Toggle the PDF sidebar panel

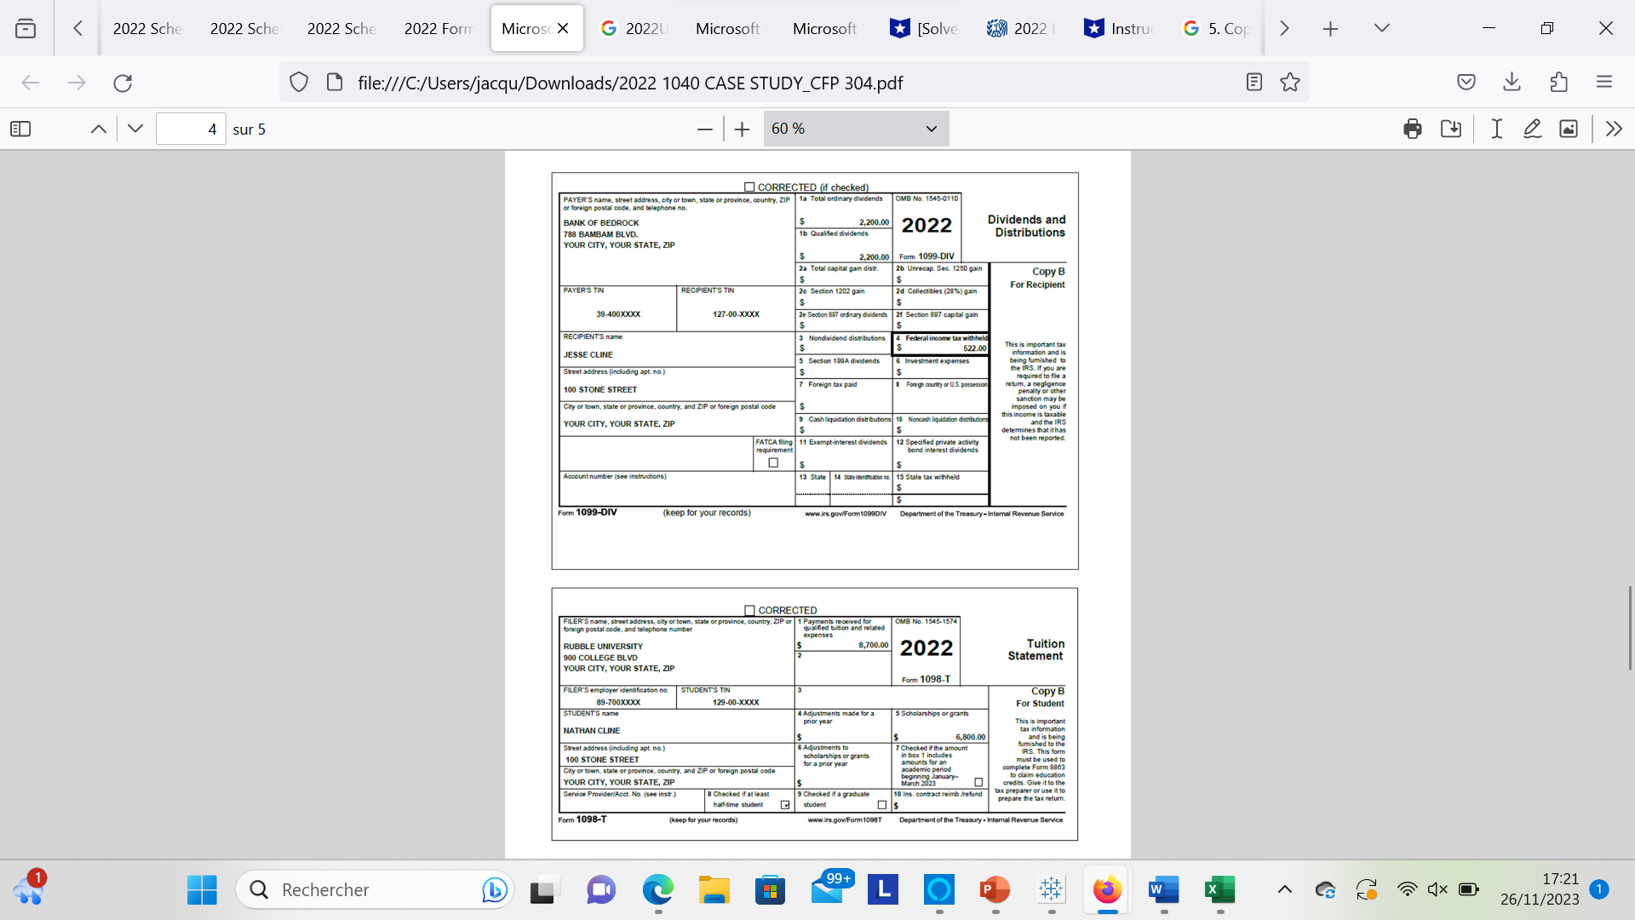click(x=20, y=129)
